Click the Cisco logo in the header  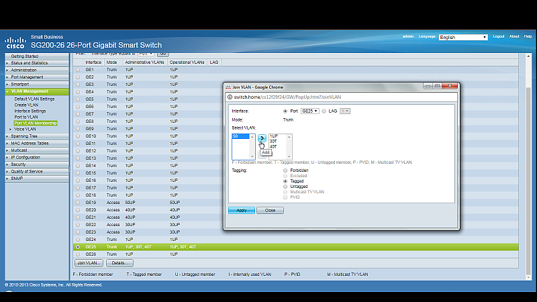click(15, 41)
